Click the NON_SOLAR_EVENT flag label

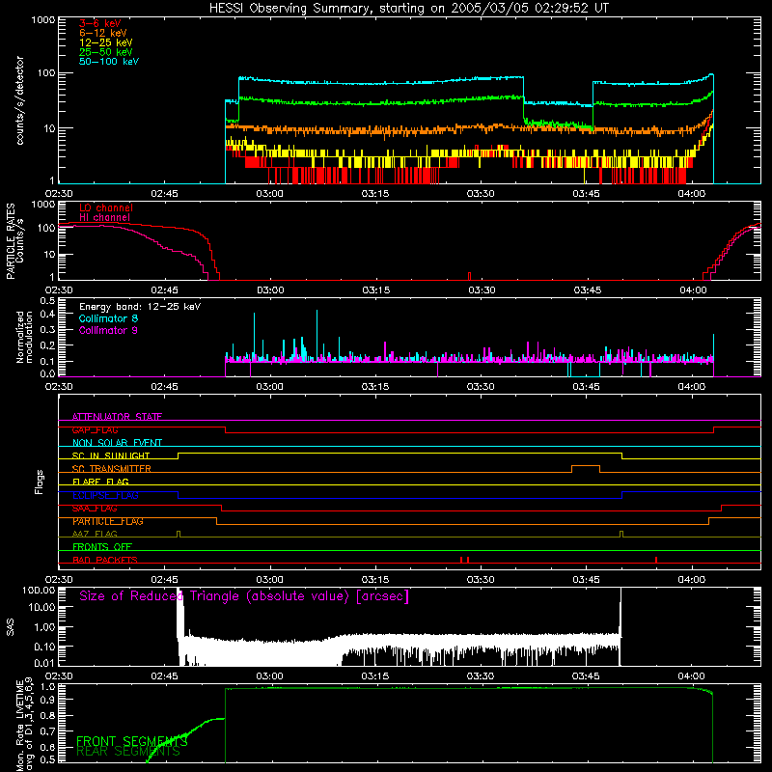pyautogui.click(x=117, y=443)
